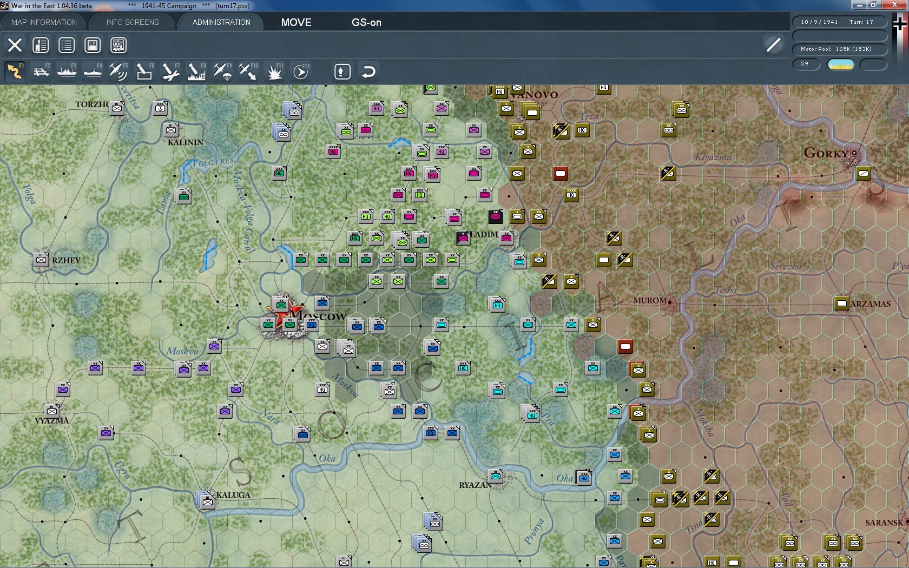This screenshot has height=568, width=909.
Task: Click the F12 circled arrow icon
Action: (301, 71)
